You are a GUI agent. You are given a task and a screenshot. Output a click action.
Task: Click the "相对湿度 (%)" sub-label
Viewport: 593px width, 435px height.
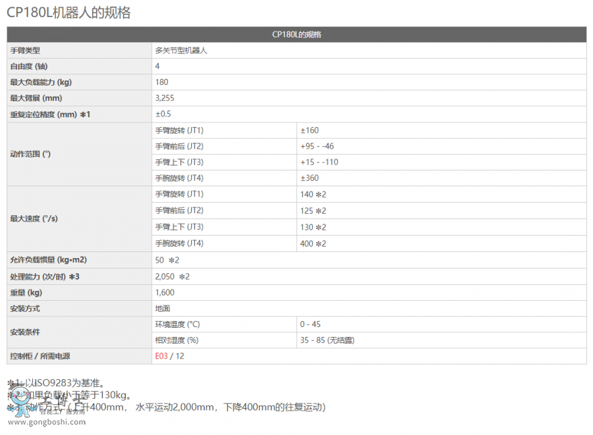click(177, 340)
